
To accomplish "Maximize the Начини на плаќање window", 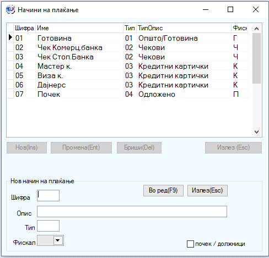I will 230,9.
